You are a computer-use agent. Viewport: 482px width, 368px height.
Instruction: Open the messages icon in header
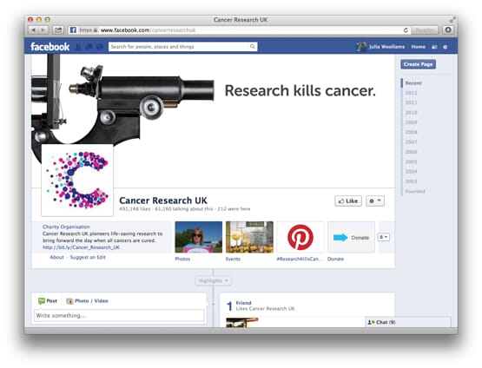click(x=89, y=47)
